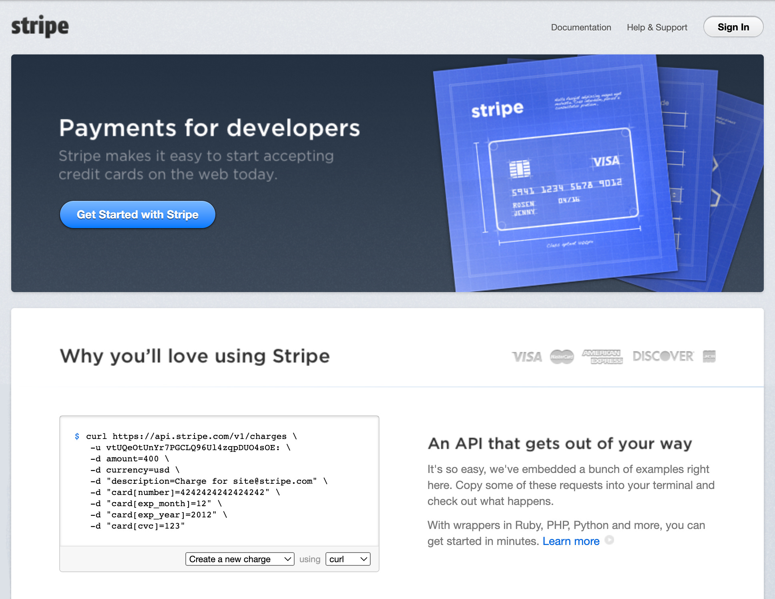Viewport: 775px width, 599px height.
Task: Click Get Started with Stripe button
Action: (138, 214)
